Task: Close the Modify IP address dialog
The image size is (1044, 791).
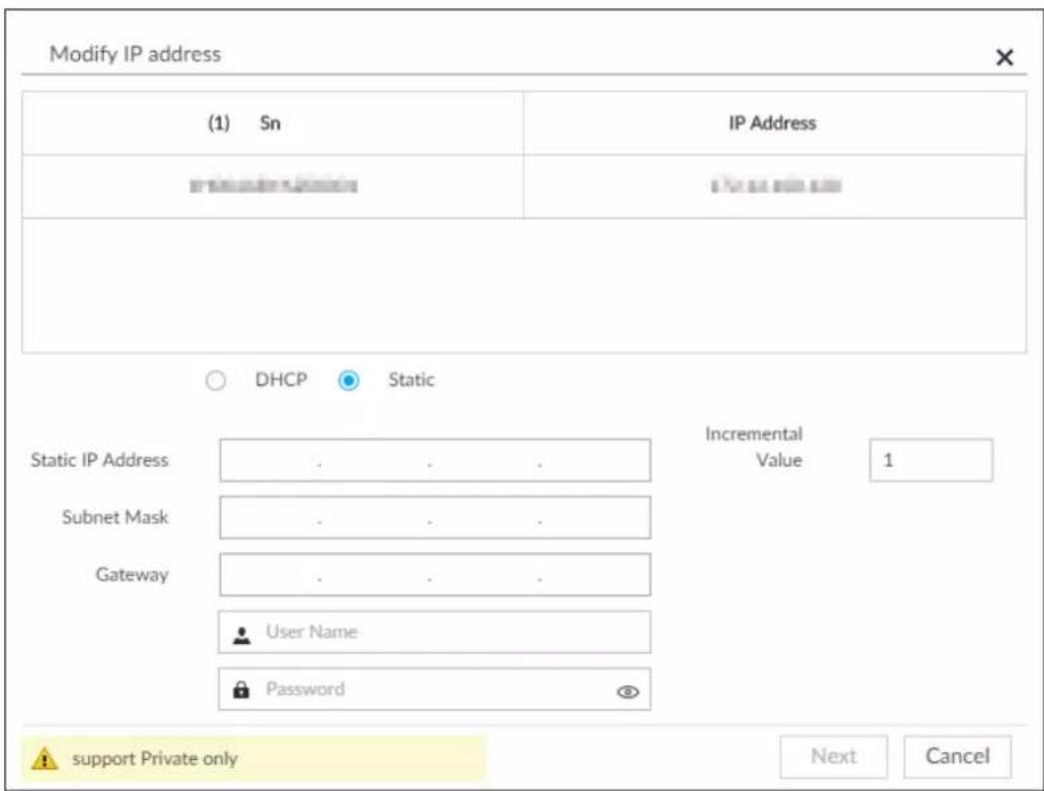Action: tap(1004, 57)
